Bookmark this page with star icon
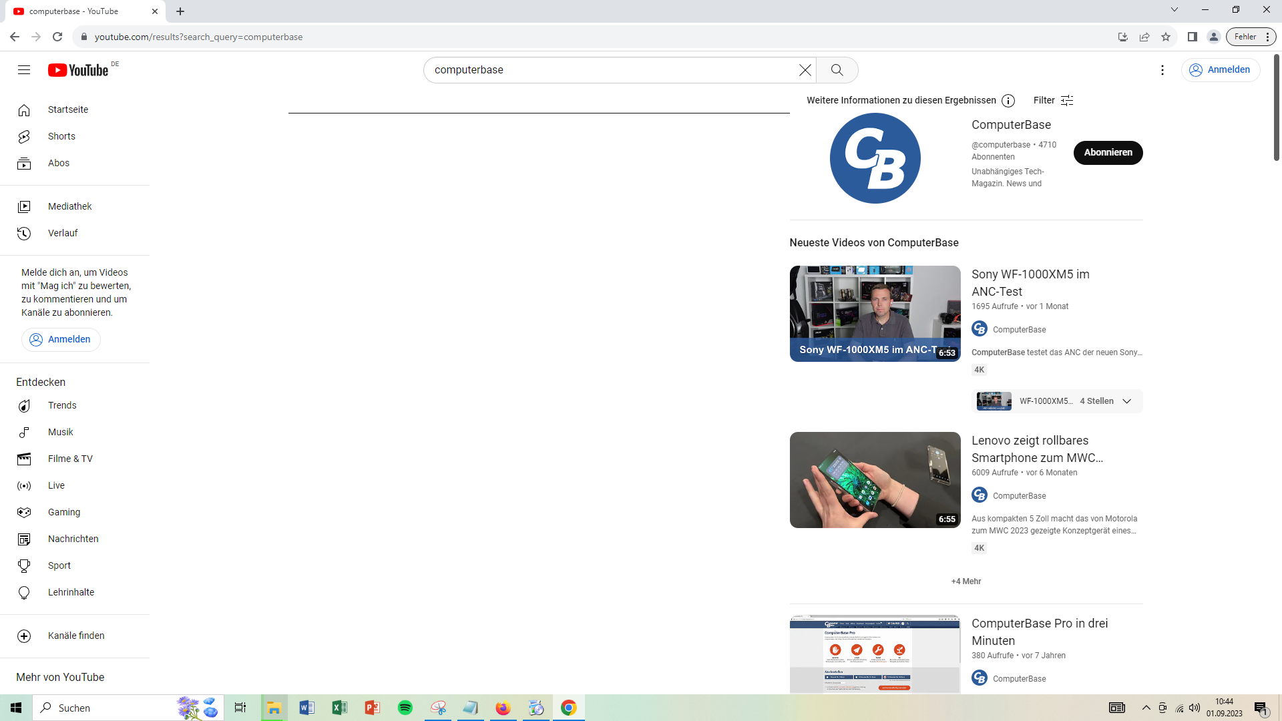 [1166, 37]
